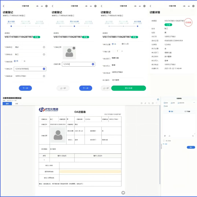The width and height of the screenshot is (197, 197).
Task: Click the search magnifier icon in OA toolbar
Action: [x=149, y=103]
